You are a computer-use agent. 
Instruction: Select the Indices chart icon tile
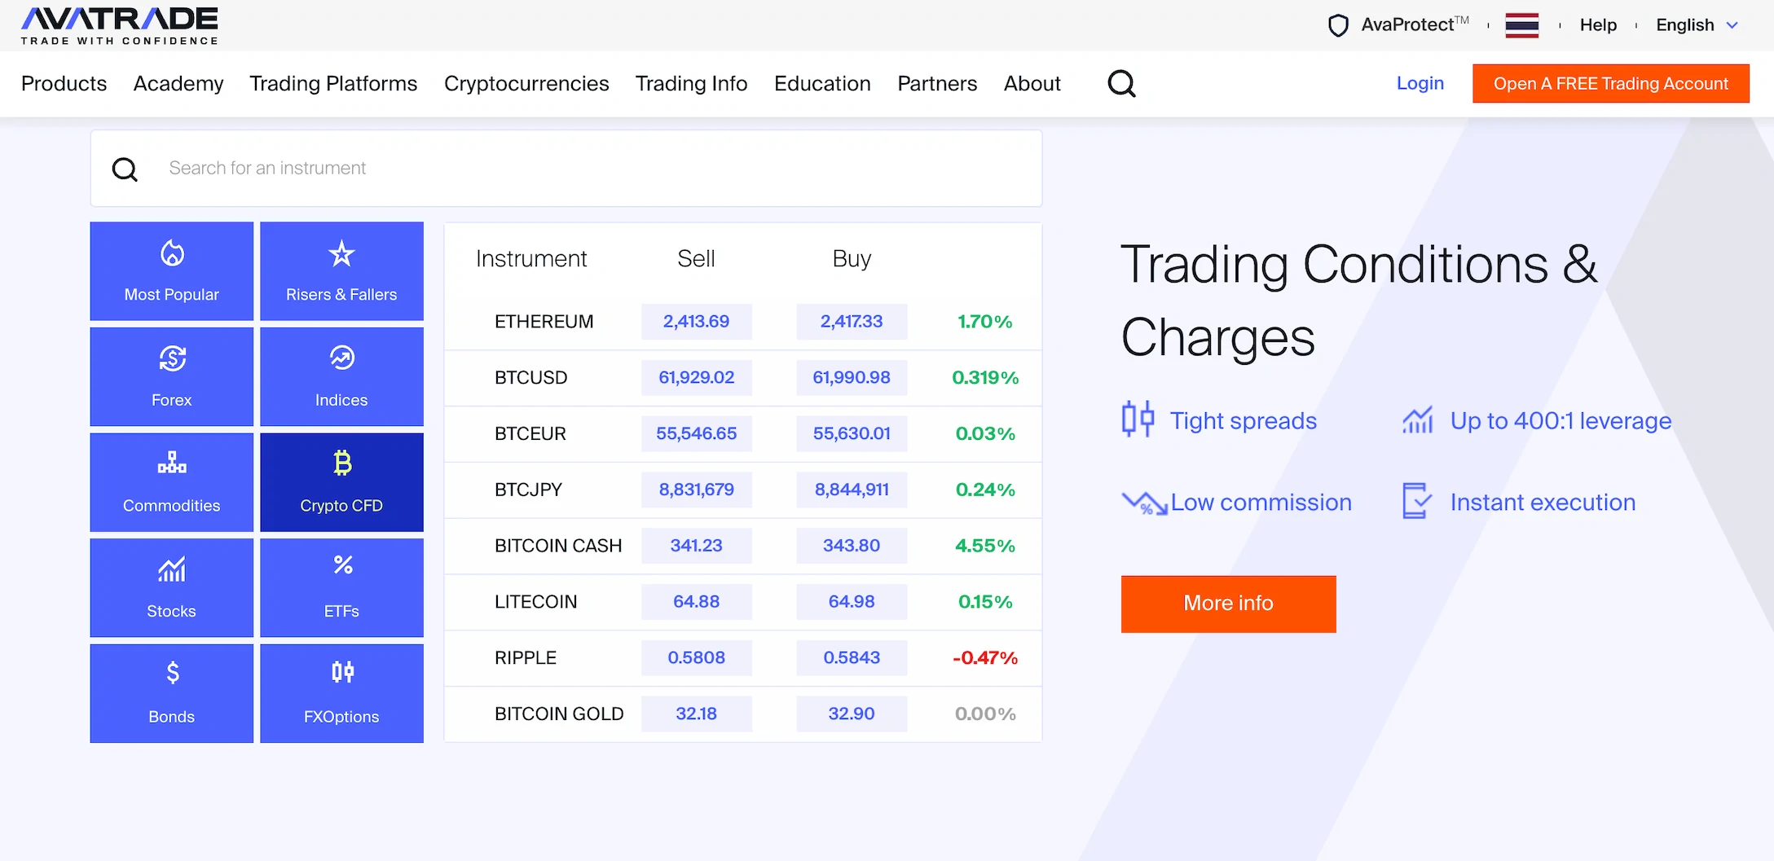[341, 358]
